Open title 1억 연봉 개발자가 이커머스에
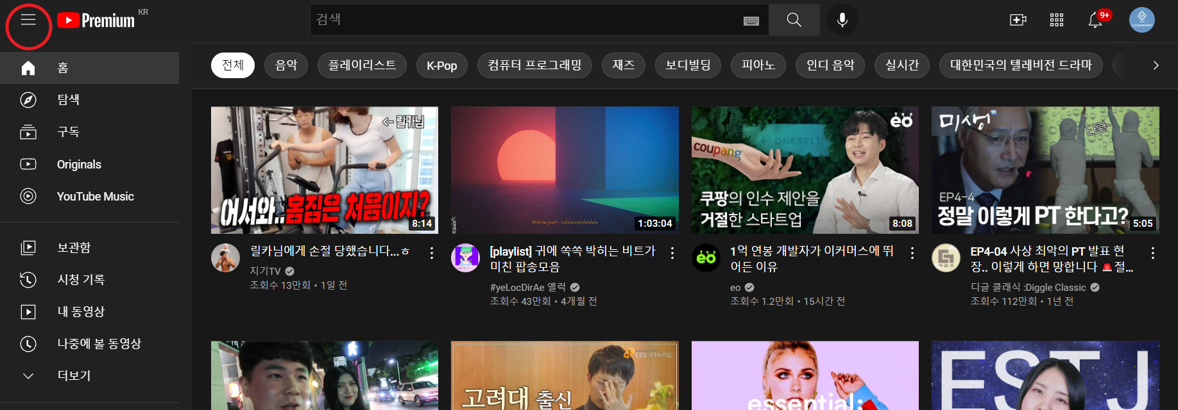Viewport: 1178px width, 410px height. (x=812, y=259)
